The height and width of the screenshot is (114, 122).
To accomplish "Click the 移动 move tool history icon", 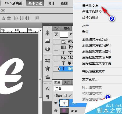I will point(63,58).
